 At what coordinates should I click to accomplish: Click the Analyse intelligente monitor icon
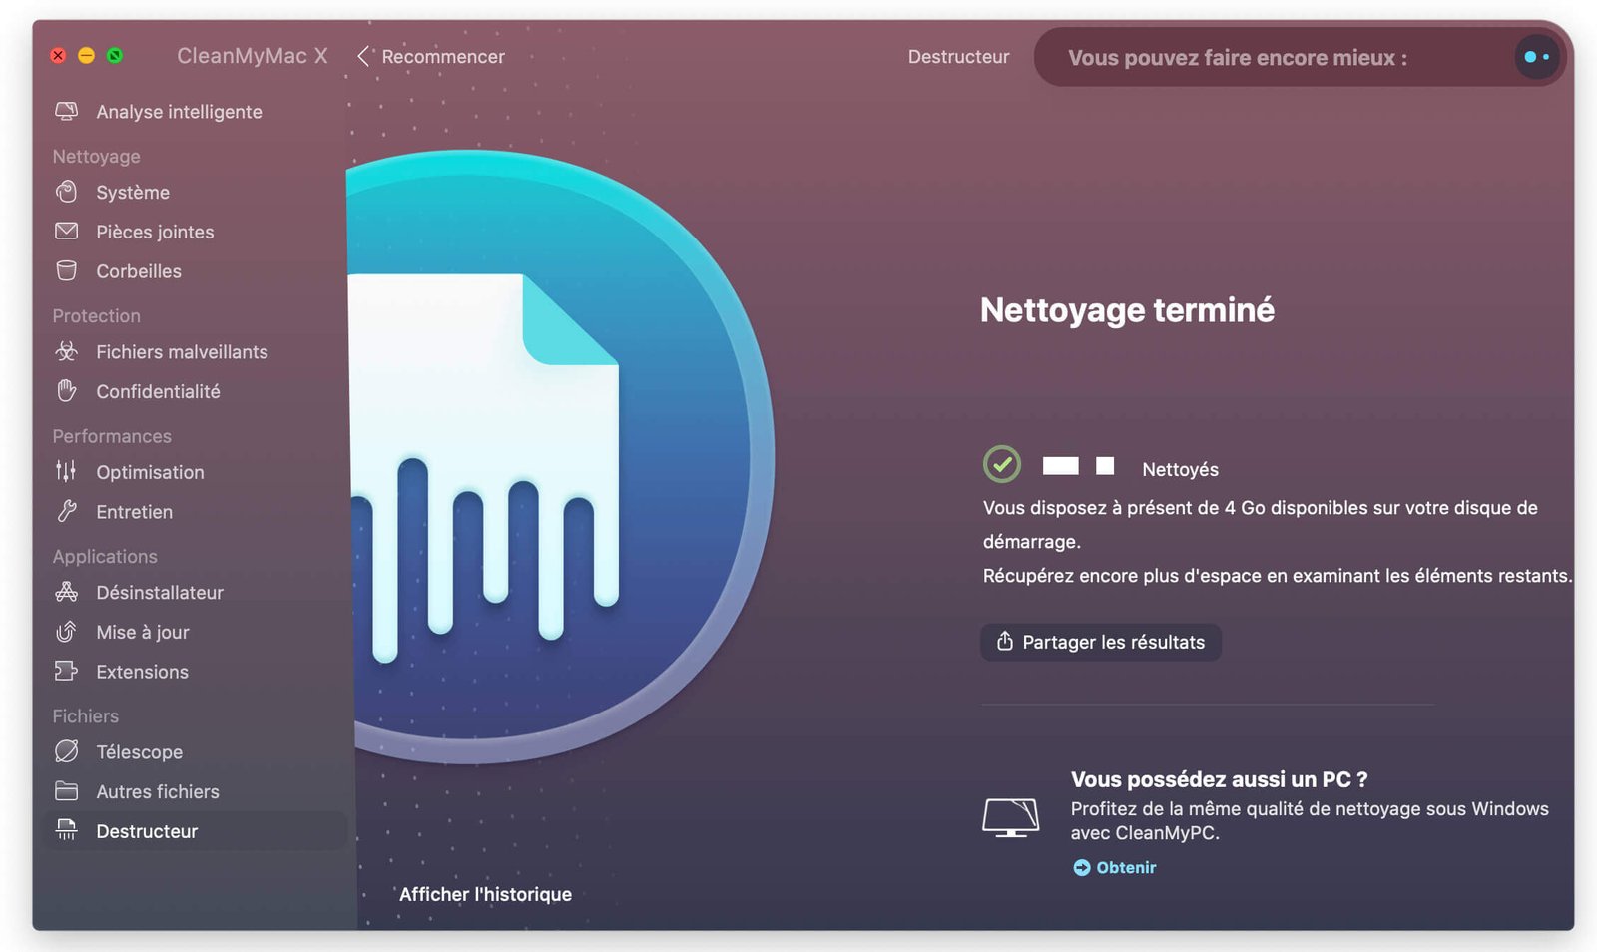click(x=66, y=112)
